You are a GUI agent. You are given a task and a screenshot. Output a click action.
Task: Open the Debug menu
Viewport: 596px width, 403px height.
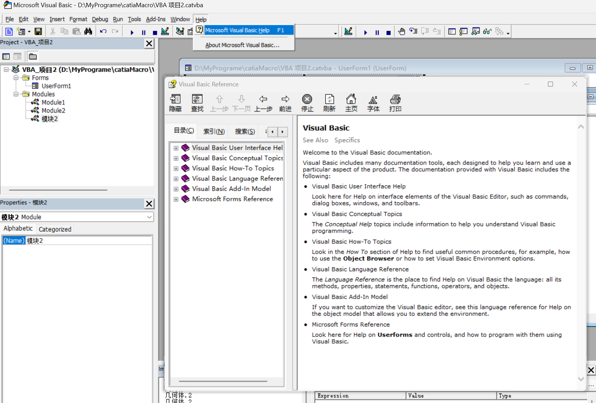click(100, 19)
